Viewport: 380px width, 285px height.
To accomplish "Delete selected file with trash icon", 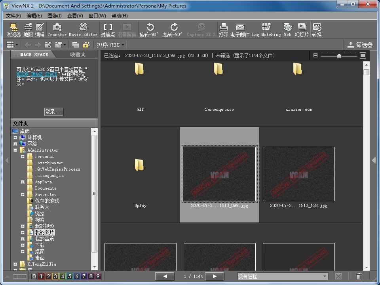I will tap(359, 276).
